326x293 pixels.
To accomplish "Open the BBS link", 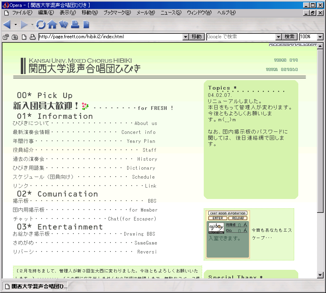I will 152,201.
